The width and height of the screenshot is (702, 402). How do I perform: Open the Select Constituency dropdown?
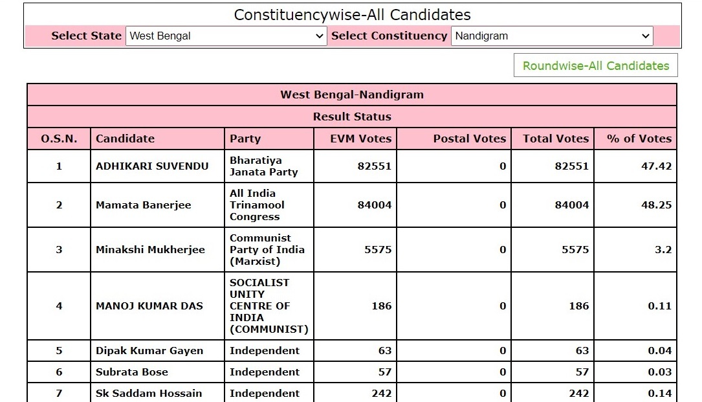[x=552, y=36]
